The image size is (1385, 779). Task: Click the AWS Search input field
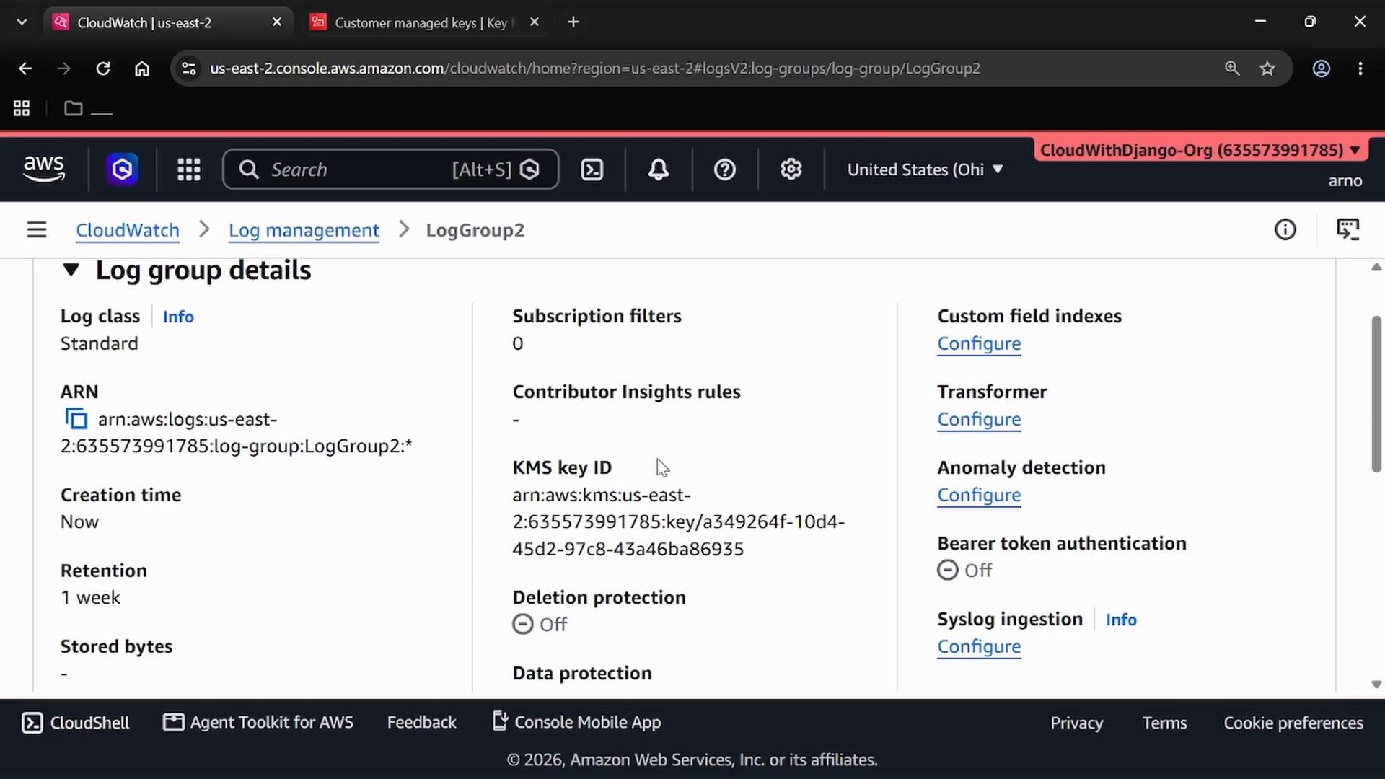[x=391, y=170]
